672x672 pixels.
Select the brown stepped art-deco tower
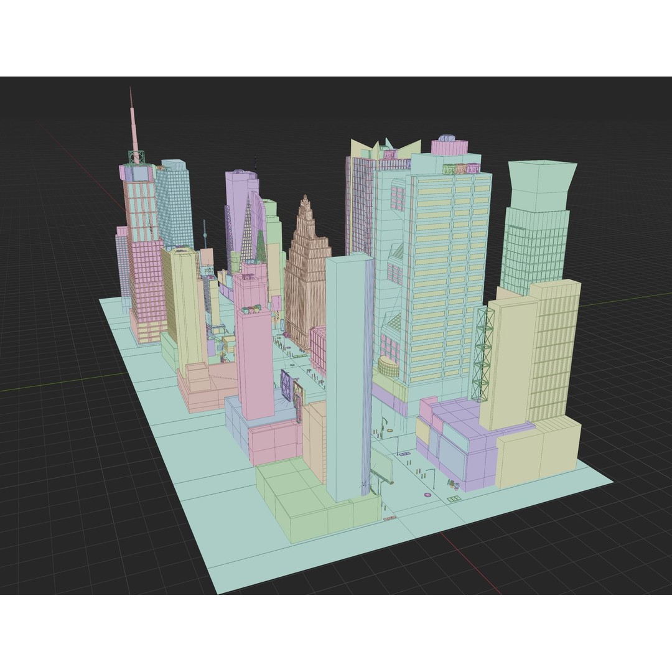[x=307, y=274]
